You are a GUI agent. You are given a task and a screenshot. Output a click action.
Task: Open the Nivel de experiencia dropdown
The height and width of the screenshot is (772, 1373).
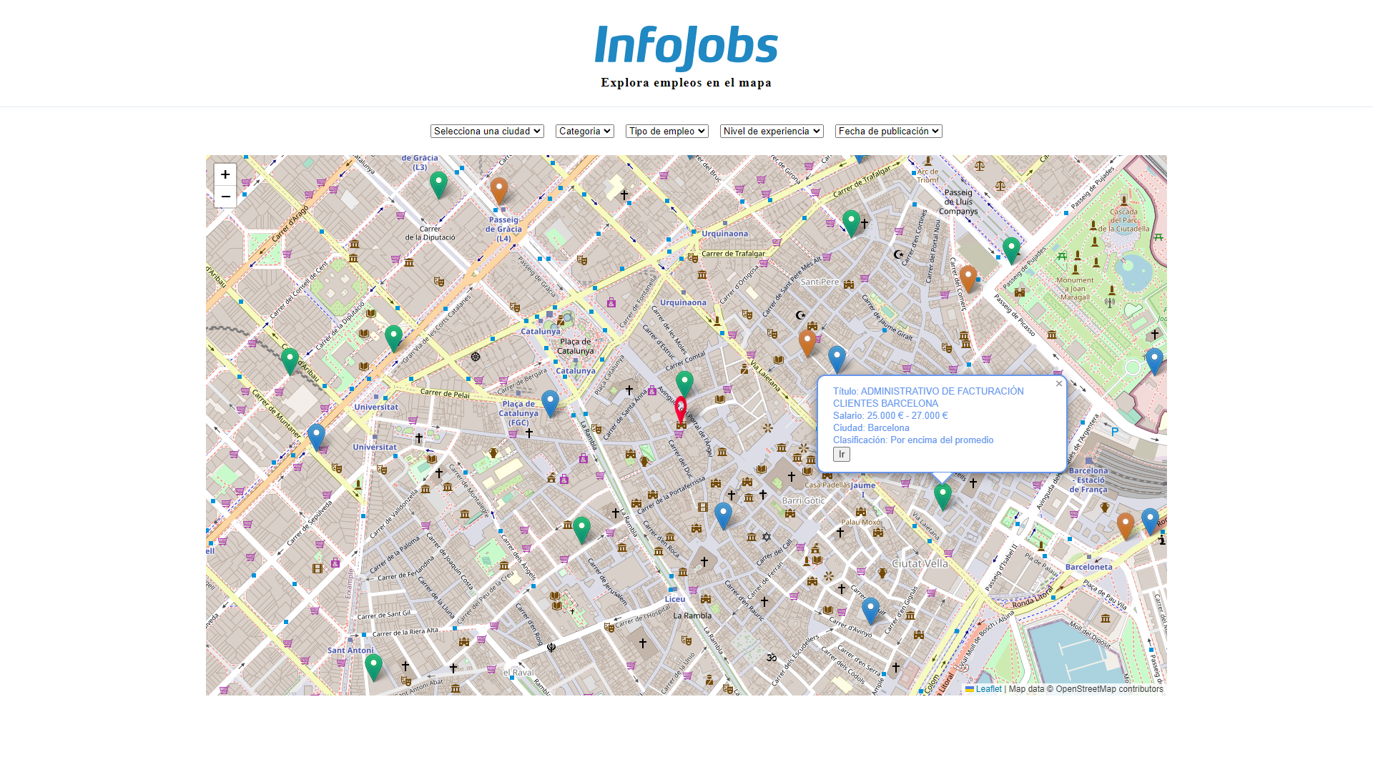pos(772,131)
